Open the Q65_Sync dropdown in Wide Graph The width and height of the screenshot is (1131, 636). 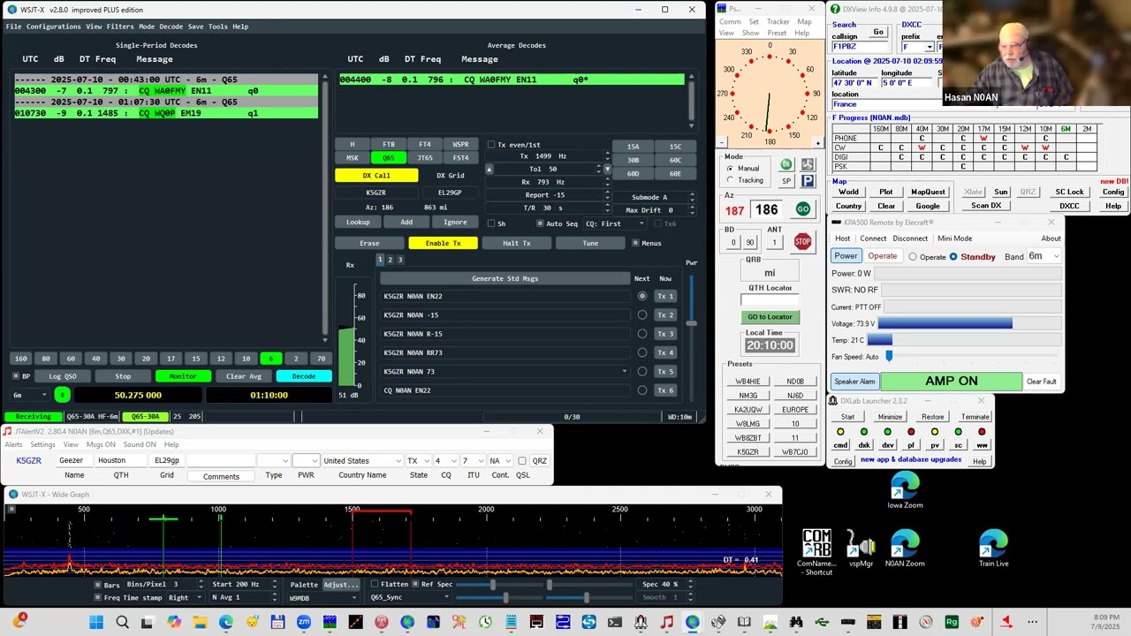(x=412, y=598)
